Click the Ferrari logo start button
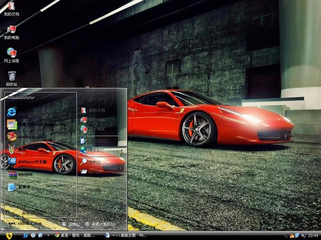 (9, 235)
